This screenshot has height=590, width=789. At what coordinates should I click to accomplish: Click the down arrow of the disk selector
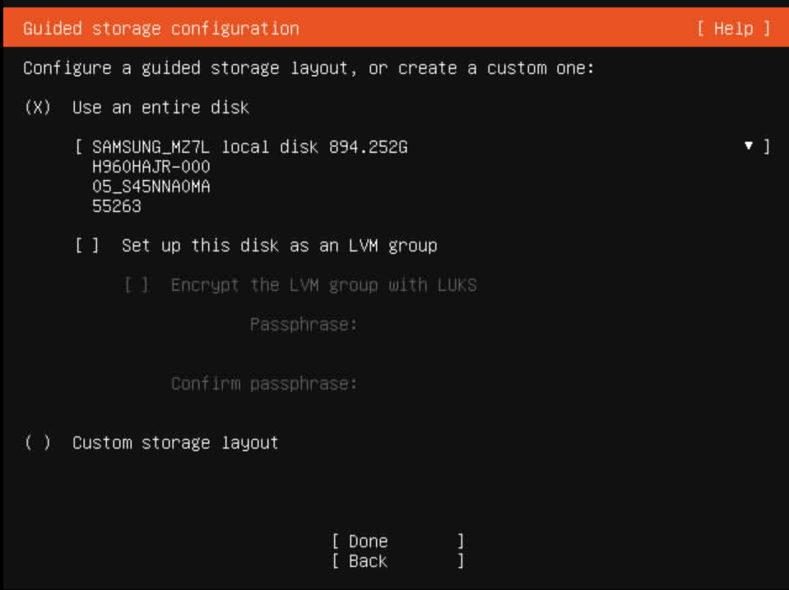click(x=749, y=146)
